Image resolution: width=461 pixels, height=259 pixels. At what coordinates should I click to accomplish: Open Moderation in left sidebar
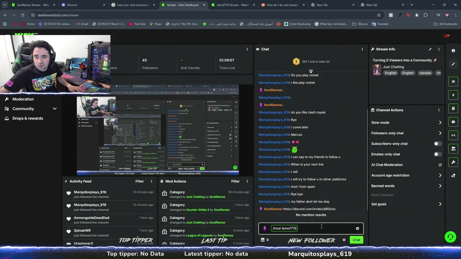[23, 99]
